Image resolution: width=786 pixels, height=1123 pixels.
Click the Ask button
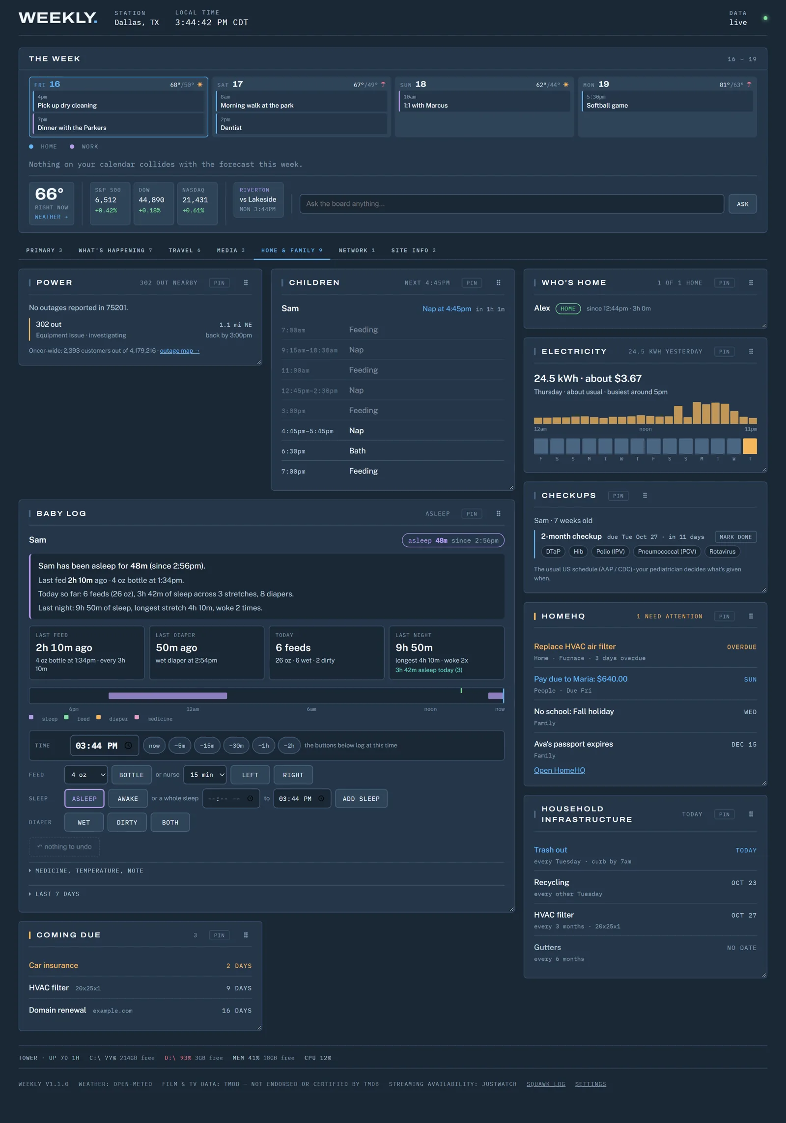coord(742,204)
